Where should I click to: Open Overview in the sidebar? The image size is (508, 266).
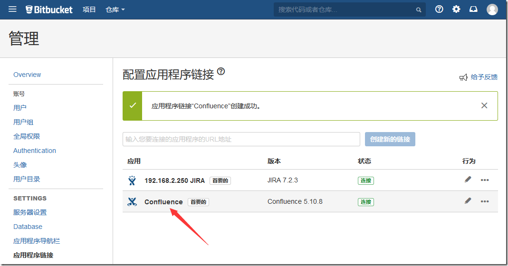tap(27, 75)
